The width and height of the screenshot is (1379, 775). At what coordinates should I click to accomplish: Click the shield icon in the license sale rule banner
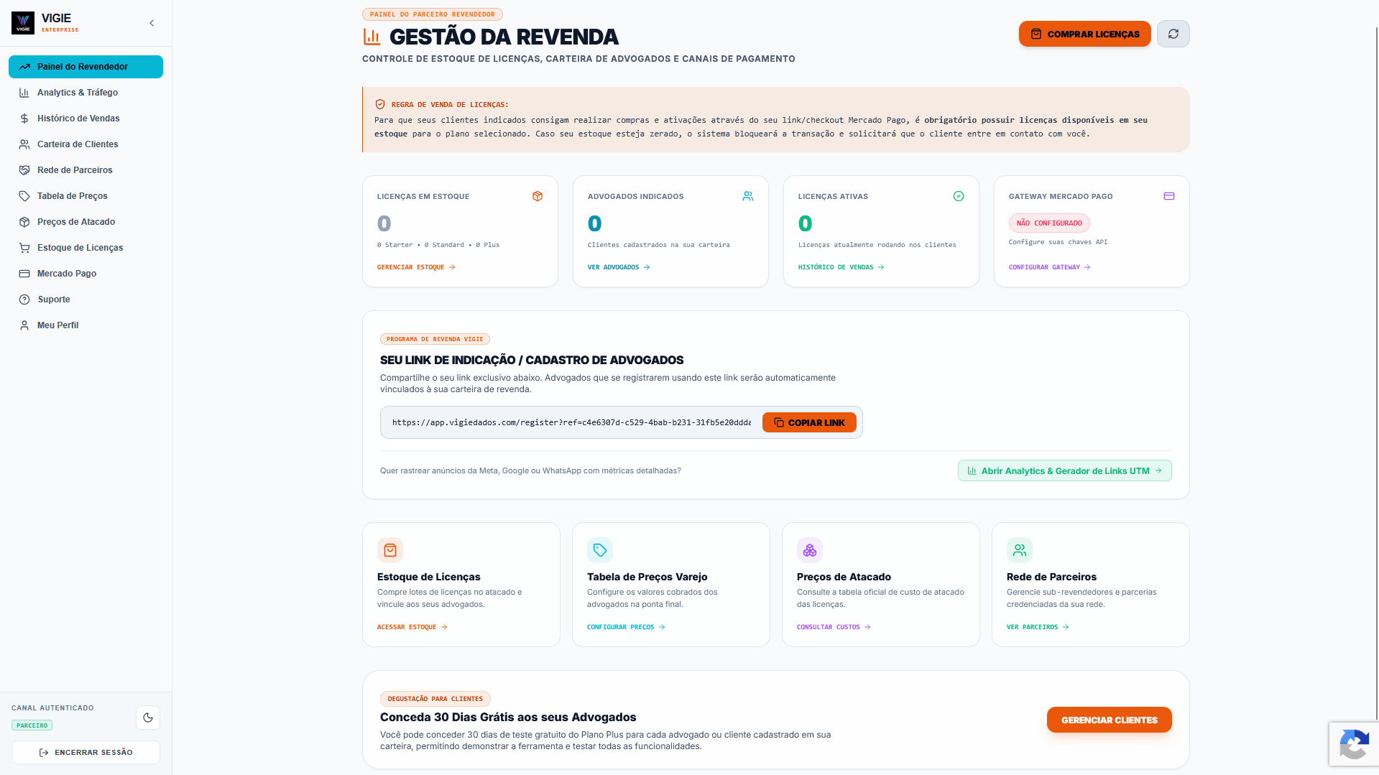tap(380, 104)
